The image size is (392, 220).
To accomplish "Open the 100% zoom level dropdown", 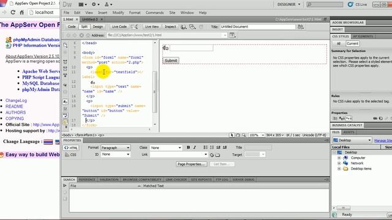I will [257, 135].
